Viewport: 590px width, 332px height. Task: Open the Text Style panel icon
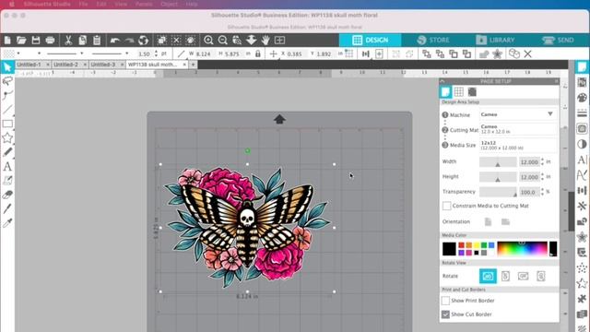(x=582, y=160)
